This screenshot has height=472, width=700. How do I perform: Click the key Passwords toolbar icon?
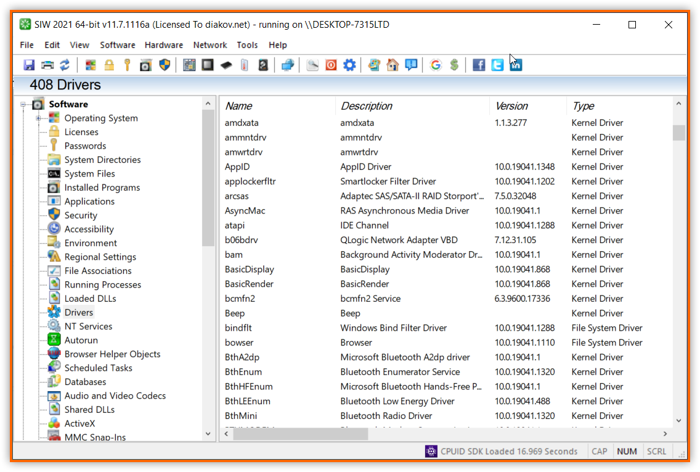point(127,65)
